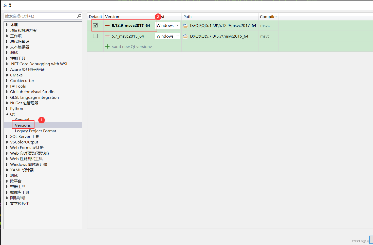Expand the GitHub for Visual Studio node

pyautogui.click(x=7, y=92)
